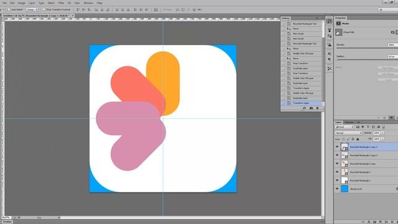Image resolution: width=398 pixels, height=224 pixels.
Task: Filter layers by smart objects icon
Action: (378, 127)
